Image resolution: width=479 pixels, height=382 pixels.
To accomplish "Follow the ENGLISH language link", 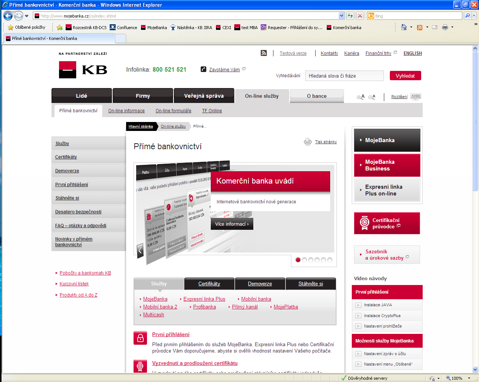I will point(413,53).
